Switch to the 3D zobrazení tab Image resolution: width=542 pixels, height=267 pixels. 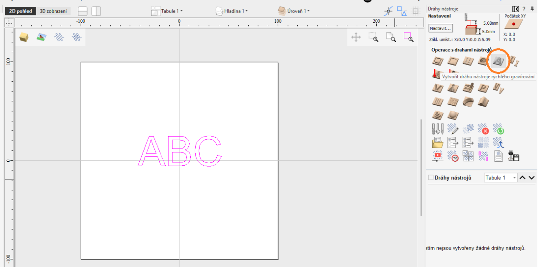pyautogui.click(x=53, y=11)
